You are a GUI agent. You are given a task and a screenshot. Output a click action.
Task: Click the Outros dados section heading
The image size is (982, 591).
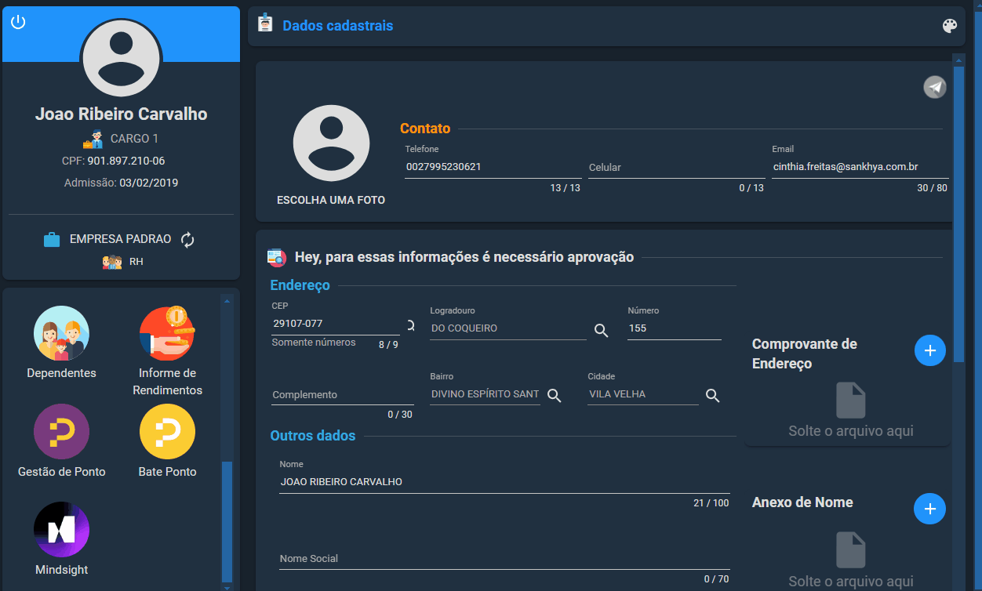point(313,436)
